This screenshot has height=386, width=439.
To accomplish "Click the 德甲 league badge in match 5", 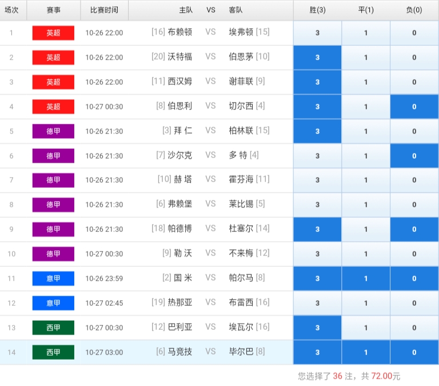I will coord(53,131).
